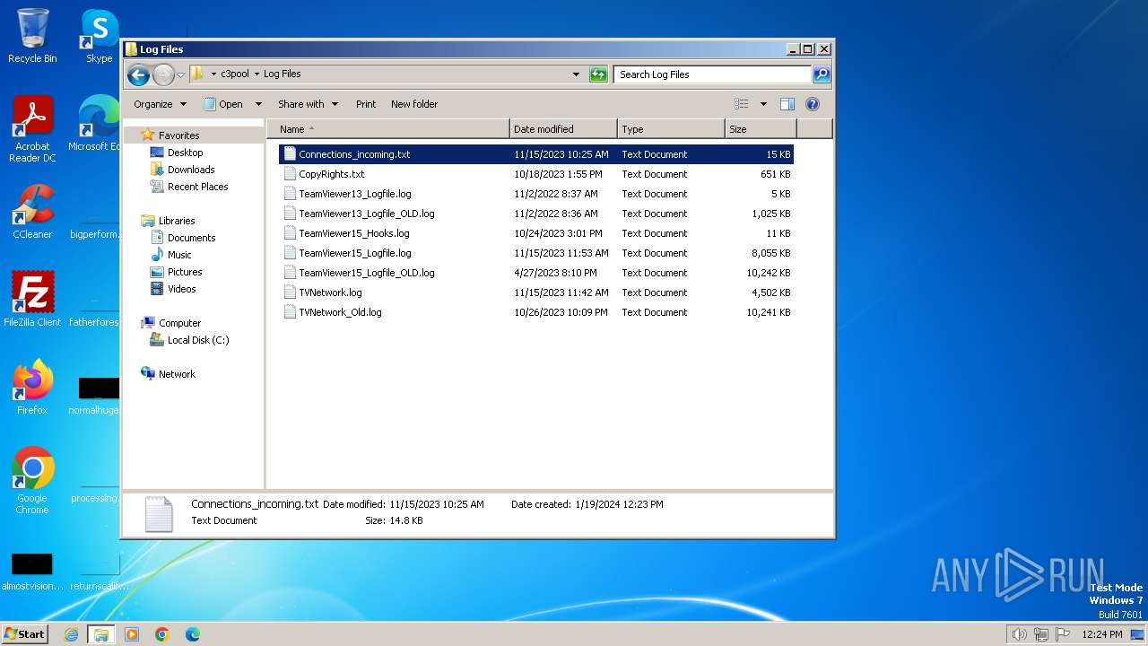Open the recent pages dropdown arrow
The height and width of the screenshot is (646, 1148).
[180, 74]
